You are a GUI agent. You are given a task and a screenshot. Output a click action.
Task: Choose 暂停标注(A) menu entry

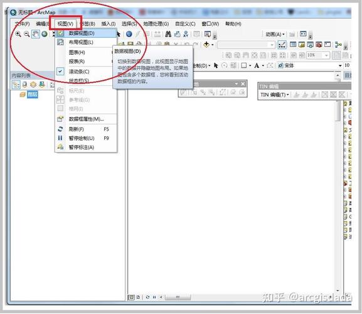(85, 147)
